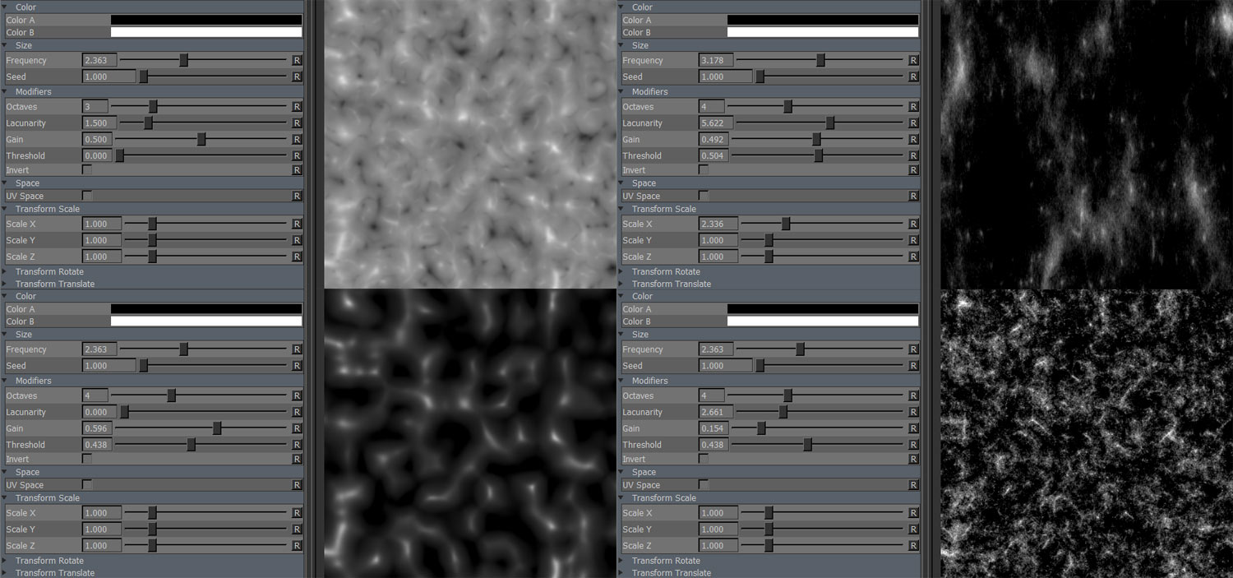
Task: Reset the Frequency value 3.178 using its R button
Action: (913, 61)
